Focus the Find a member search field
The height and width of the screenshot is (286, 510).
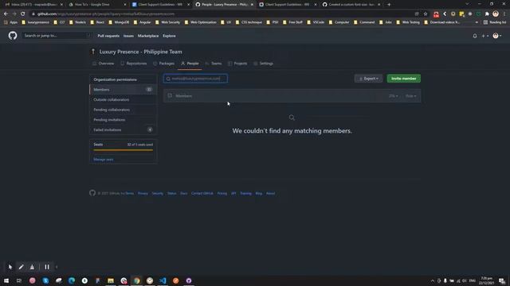point(195,79)
